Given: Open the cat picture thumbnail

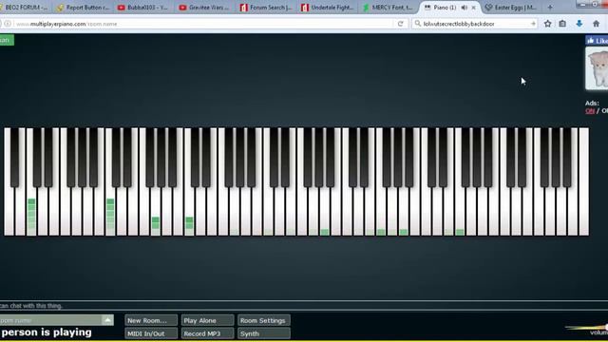Looking at the screenshot, I should (598, 68).
